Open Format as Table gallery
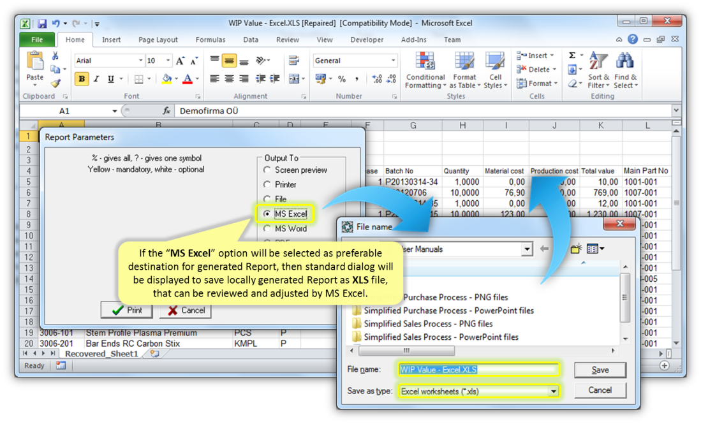This screenshot has width=701, height=424. [464, 69]
